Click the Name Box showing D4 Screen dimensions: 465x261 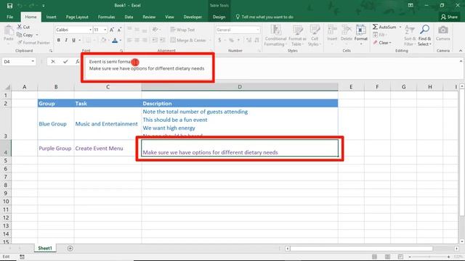tap(19, 62)
